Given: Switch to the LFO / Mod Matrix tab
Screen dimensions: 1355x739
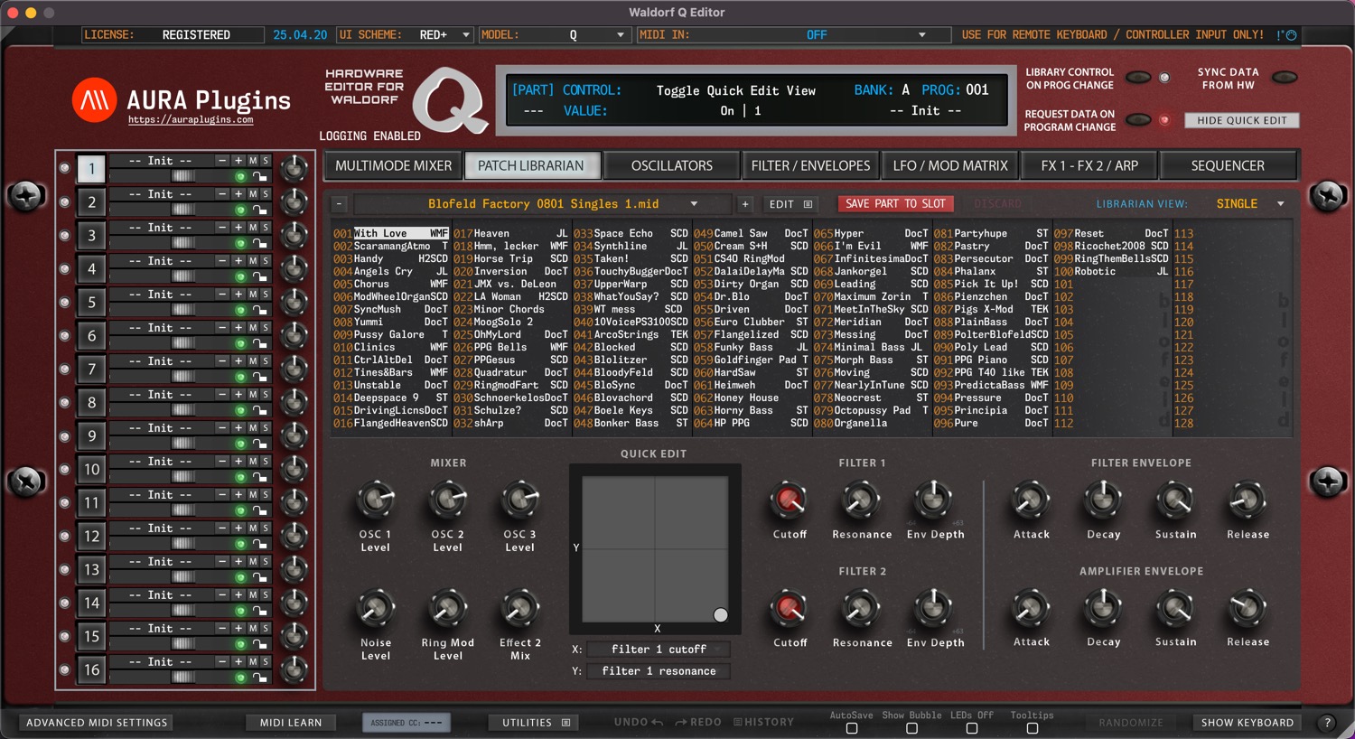Looking at the screenshot, I should coord(949,166).
